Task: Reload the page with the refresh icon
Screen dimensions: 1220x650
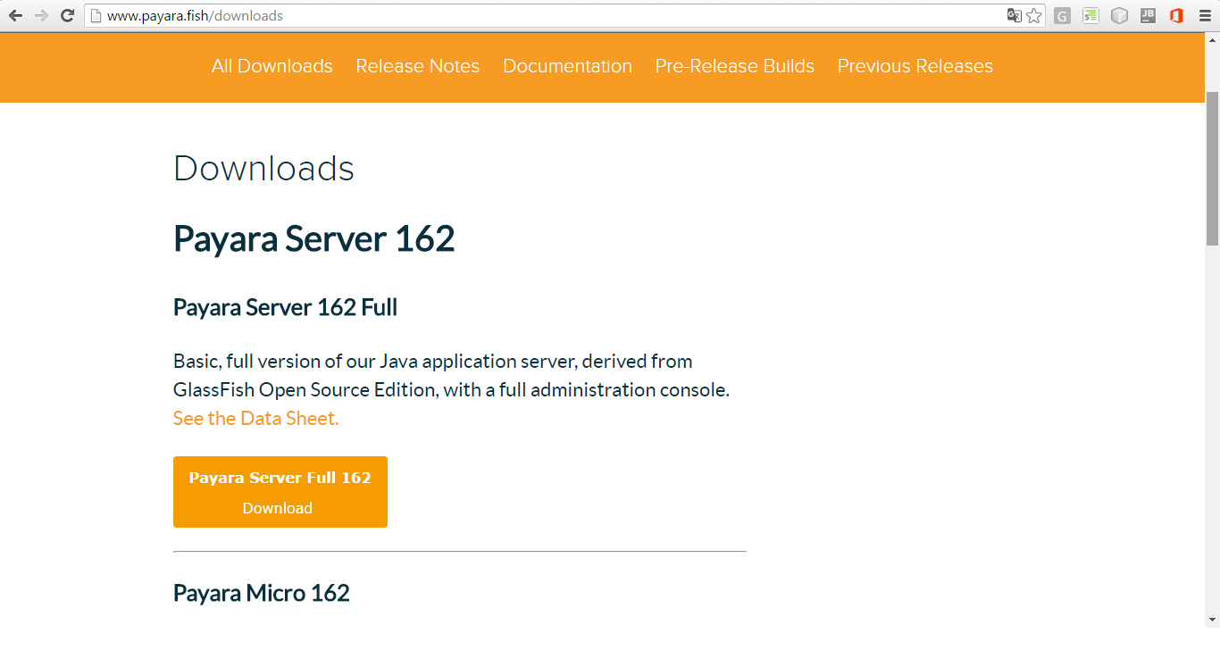Action: 65,15
